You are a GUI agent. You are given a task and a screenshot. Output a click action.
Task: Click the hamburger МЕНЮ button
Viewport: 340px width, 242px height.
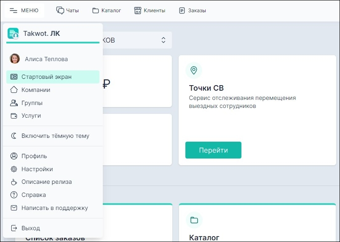[x=24, y=11]
